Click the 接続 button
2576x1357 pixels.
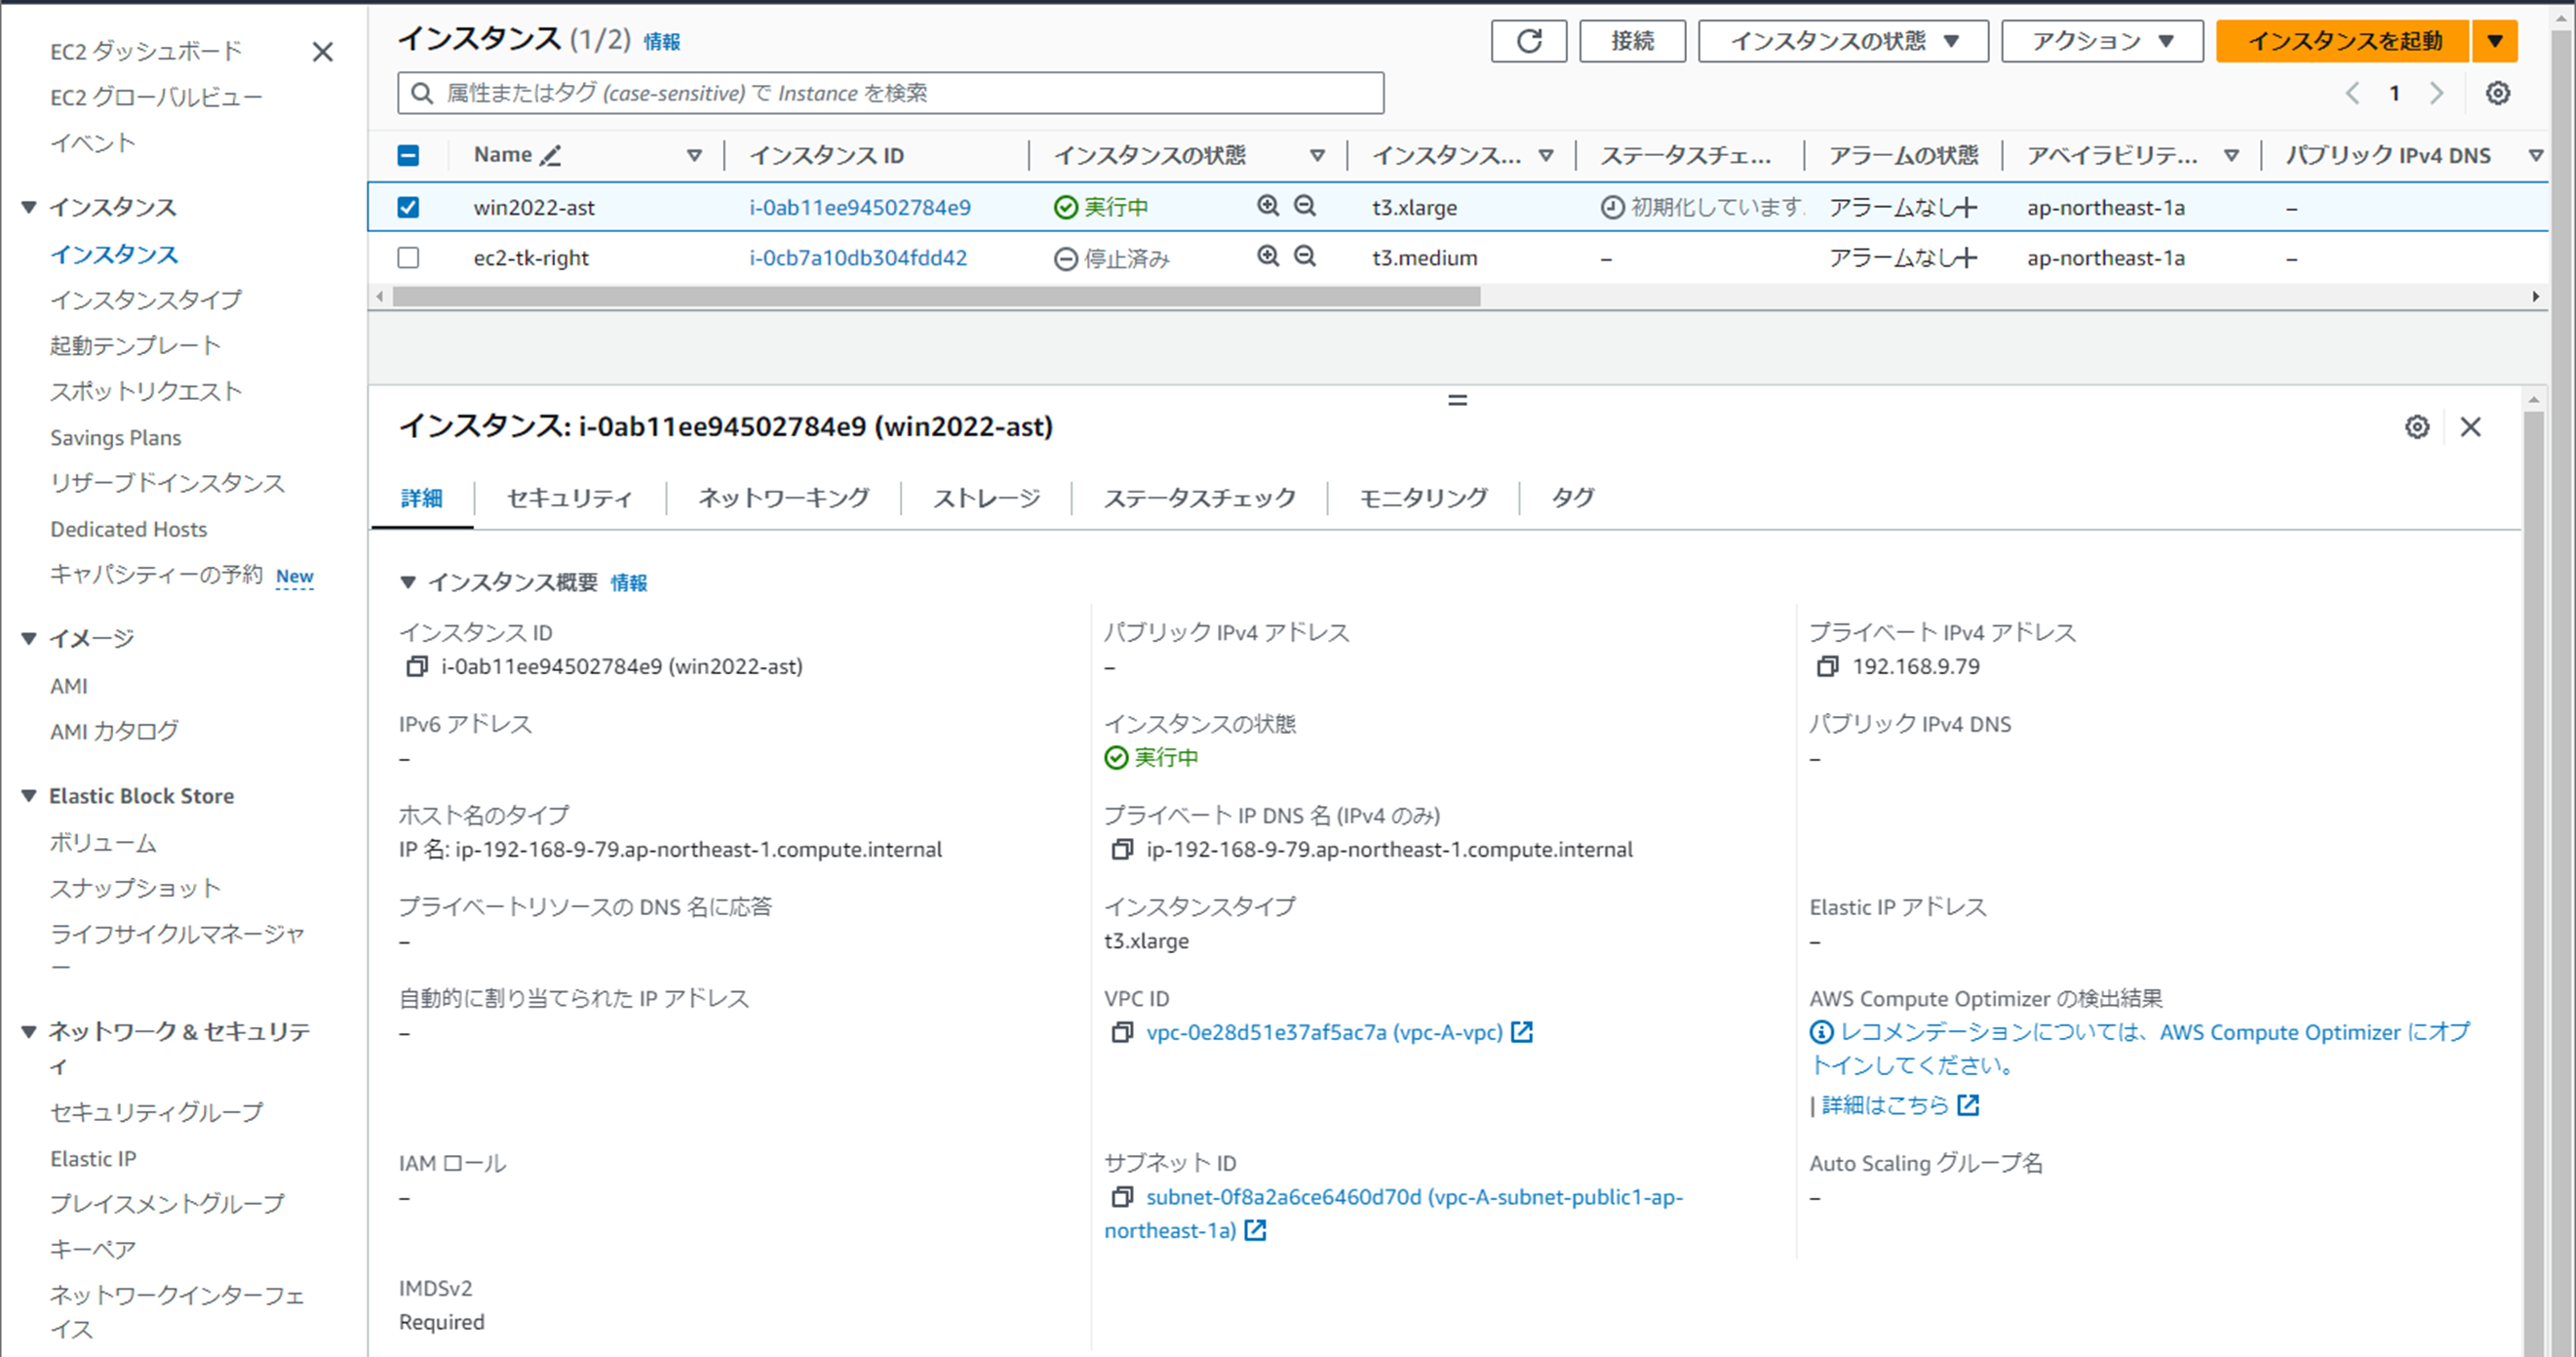[x=1632, y=41]
